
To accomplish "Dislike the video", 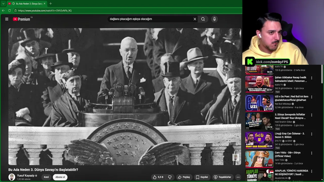I will (170, 177).
